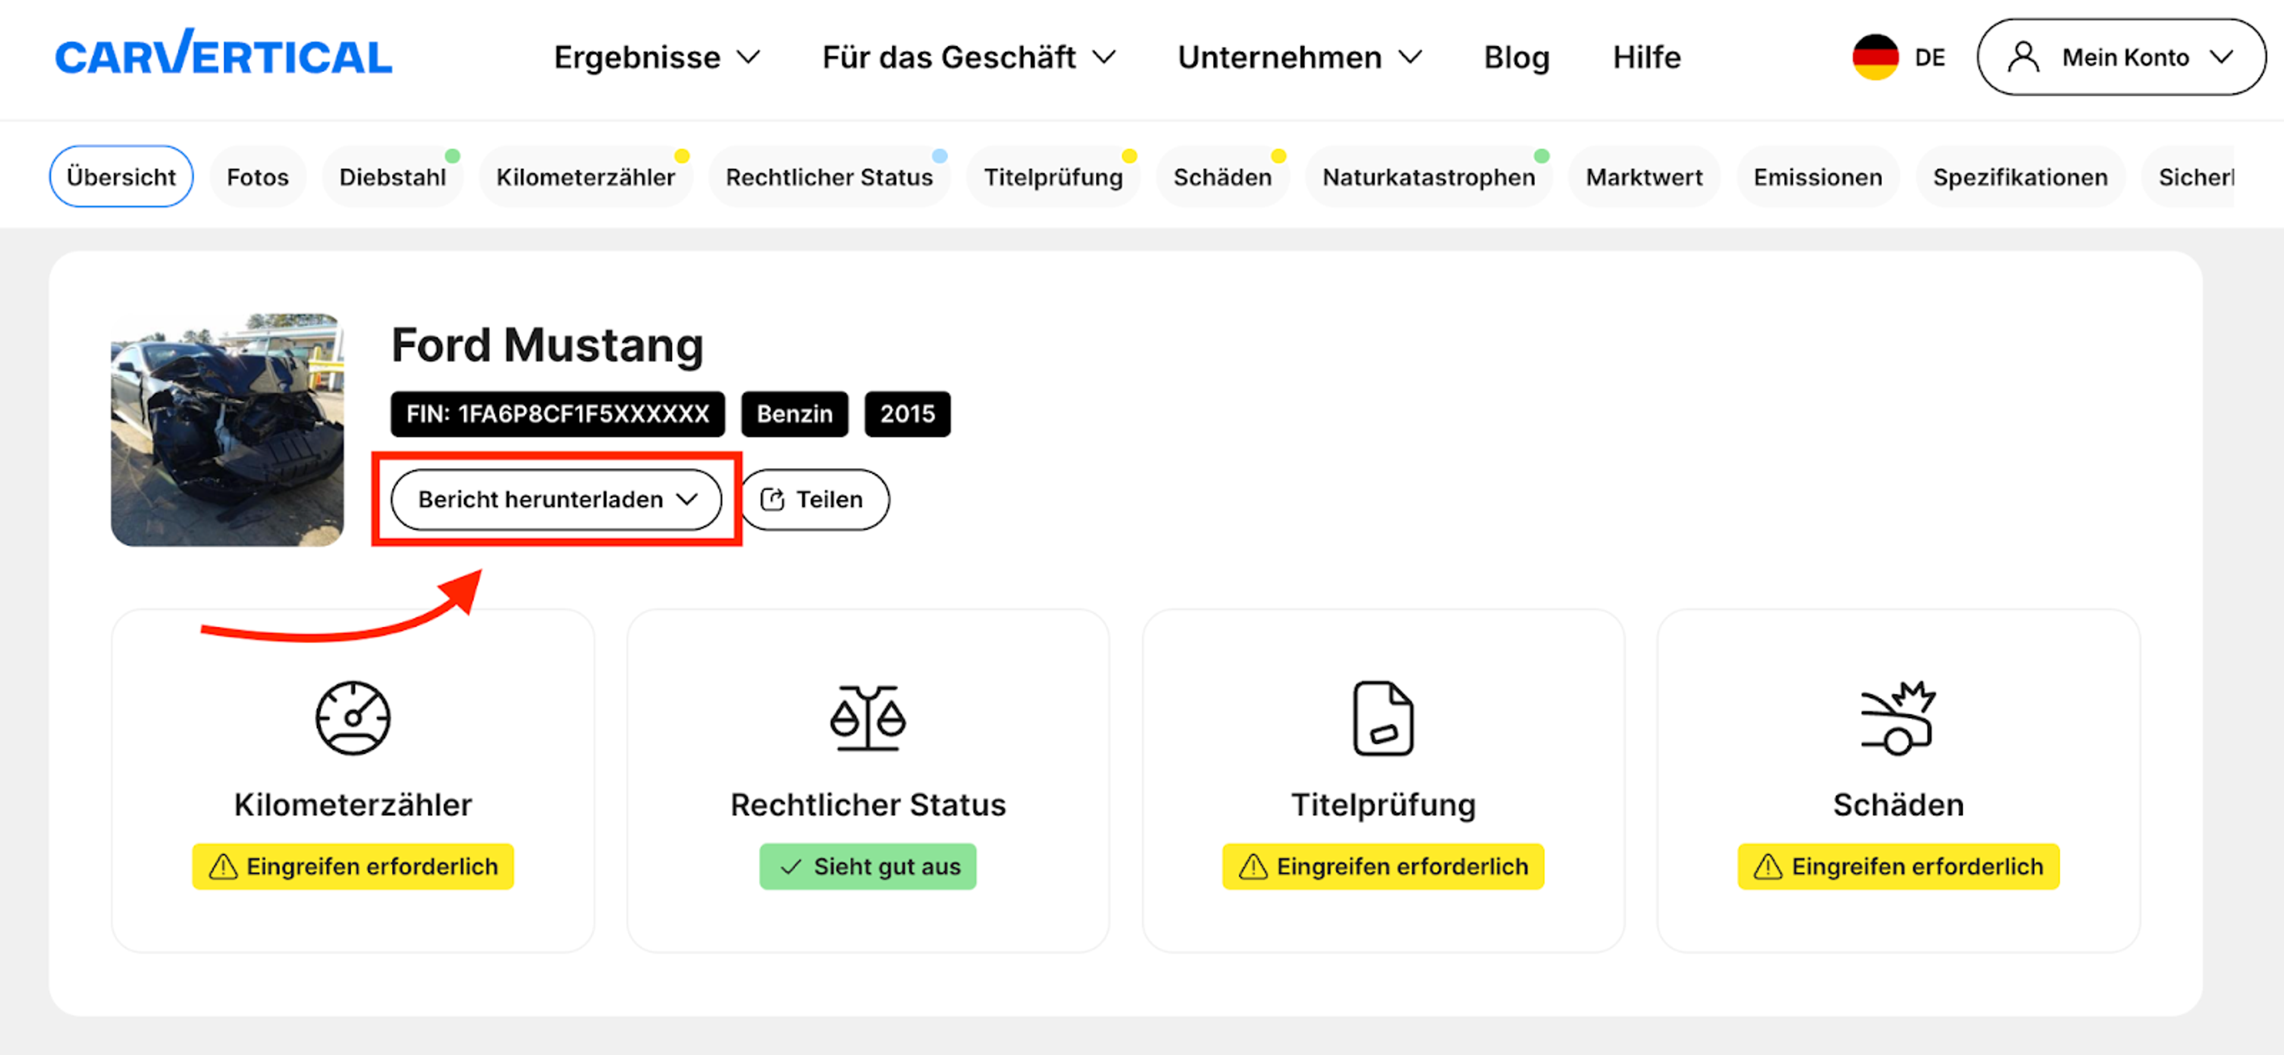
Task: Open the Kilometerzähler summary card title
Action: pyautogui.click(x=353, y=805)
